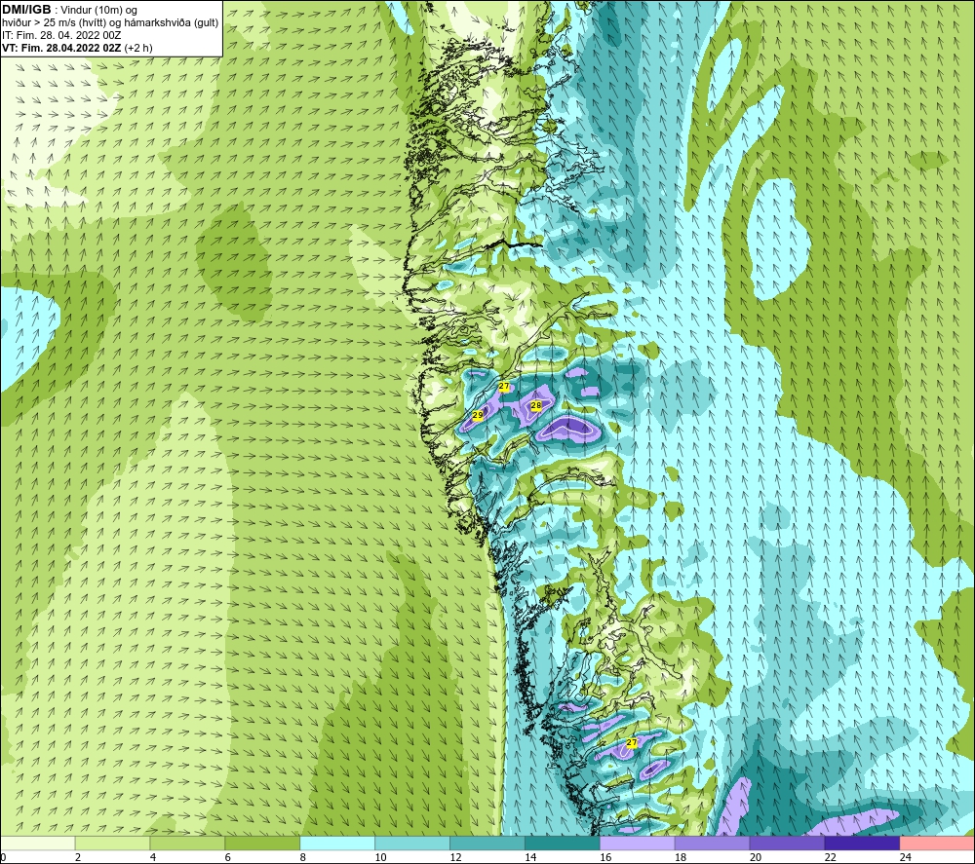The height and width of the screenshot is (864, 975).
Task: Click the scale label '14'
Action: pos(530,857)
